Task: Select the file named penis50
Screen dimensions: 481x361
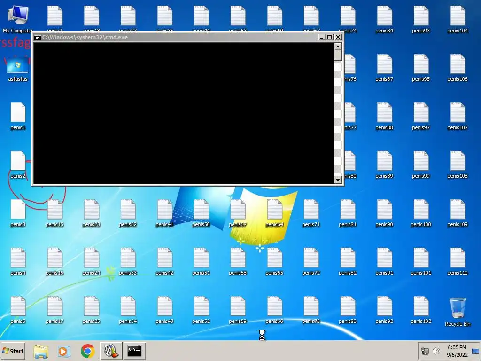Action: coord(201,214)
